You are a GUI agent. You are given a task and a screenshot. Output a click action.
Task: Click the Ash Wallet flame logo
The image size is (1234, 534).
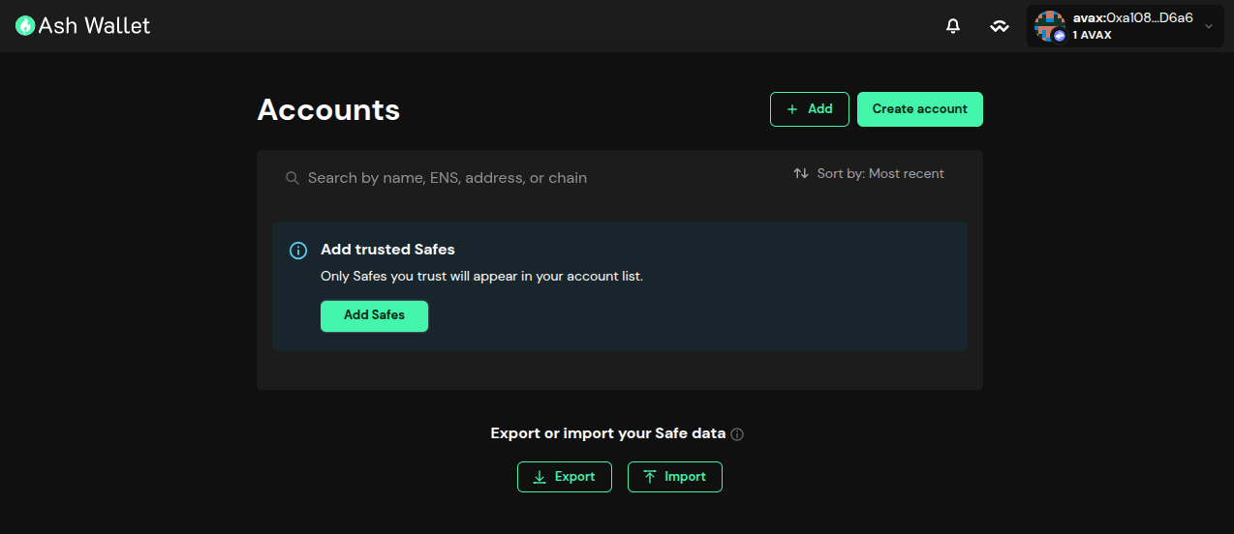25,26
